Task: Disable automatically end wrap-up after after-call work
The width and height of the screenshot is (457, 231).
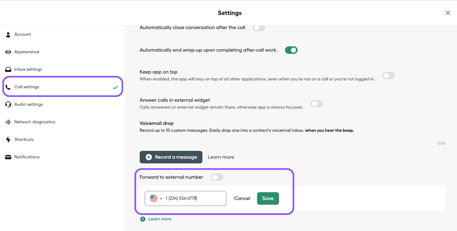Action: [291, 50]
